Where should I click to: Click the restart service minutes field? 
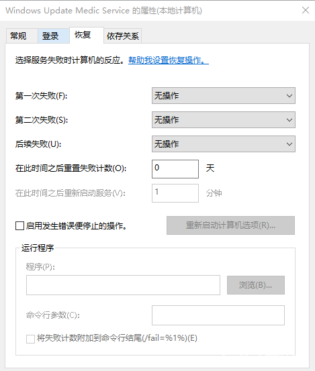tap(175, 193)
